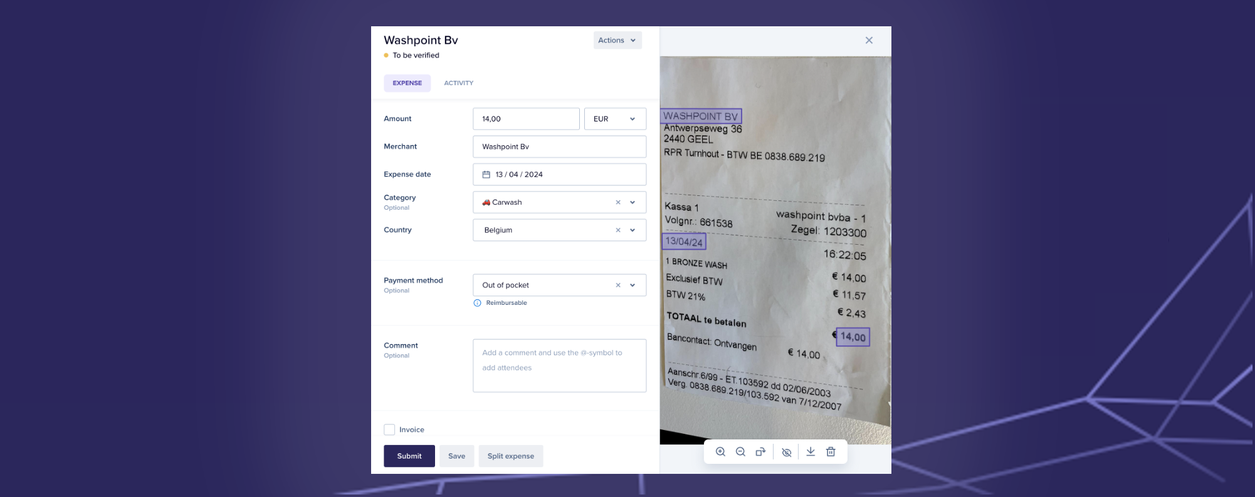
Task: Click the Merchant field with Washpoint Bv
Action: point(559,146)
